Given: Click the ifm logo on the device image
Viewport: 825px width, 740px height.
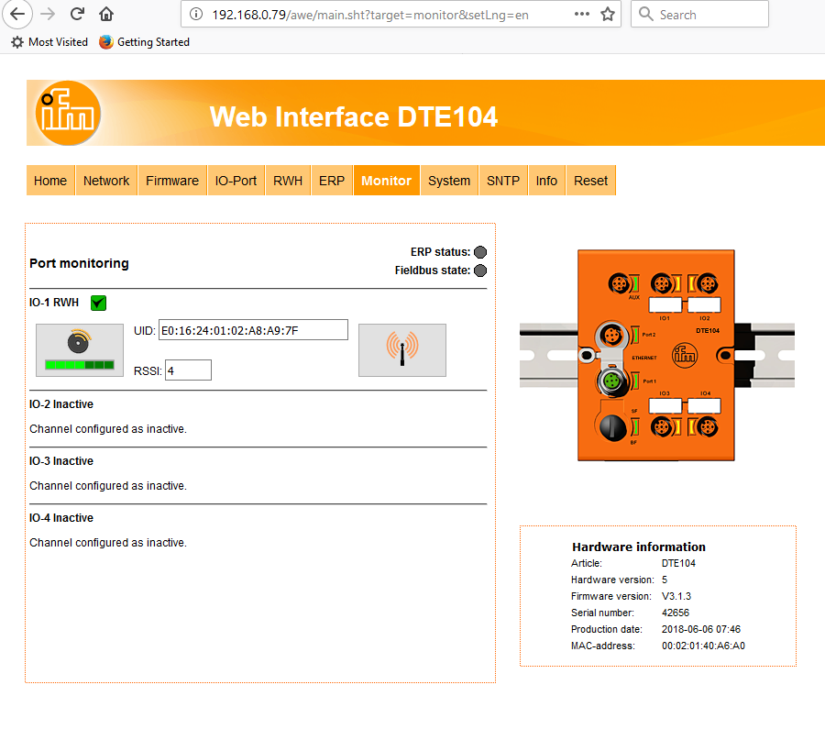Looking at the screenshot, I should tap(685, 356).
